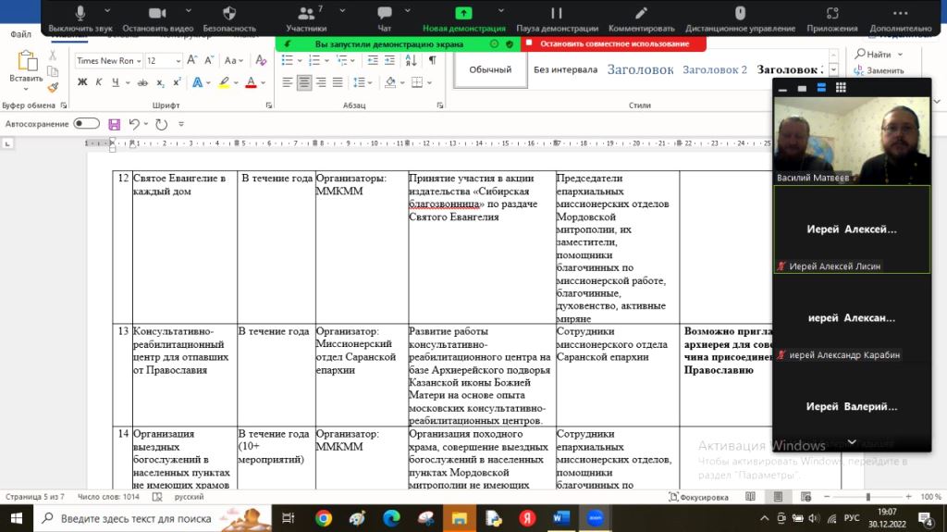947x532 pixels.
Task: Open the File tab in Word
Action: [20, 34]
